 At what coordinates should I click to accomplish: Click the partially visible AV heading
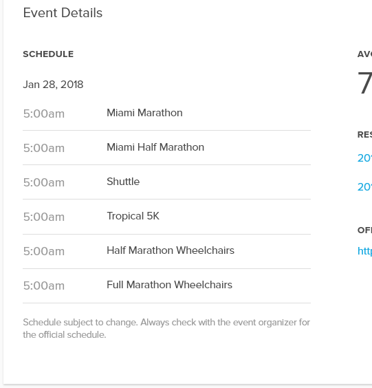pos(364,54)
